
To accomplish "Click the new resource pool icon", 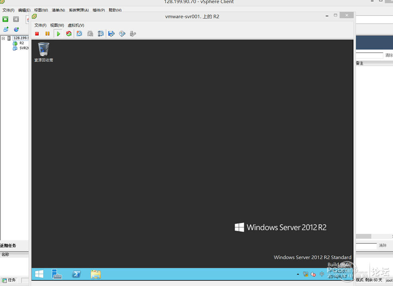I will click(16, 29).
